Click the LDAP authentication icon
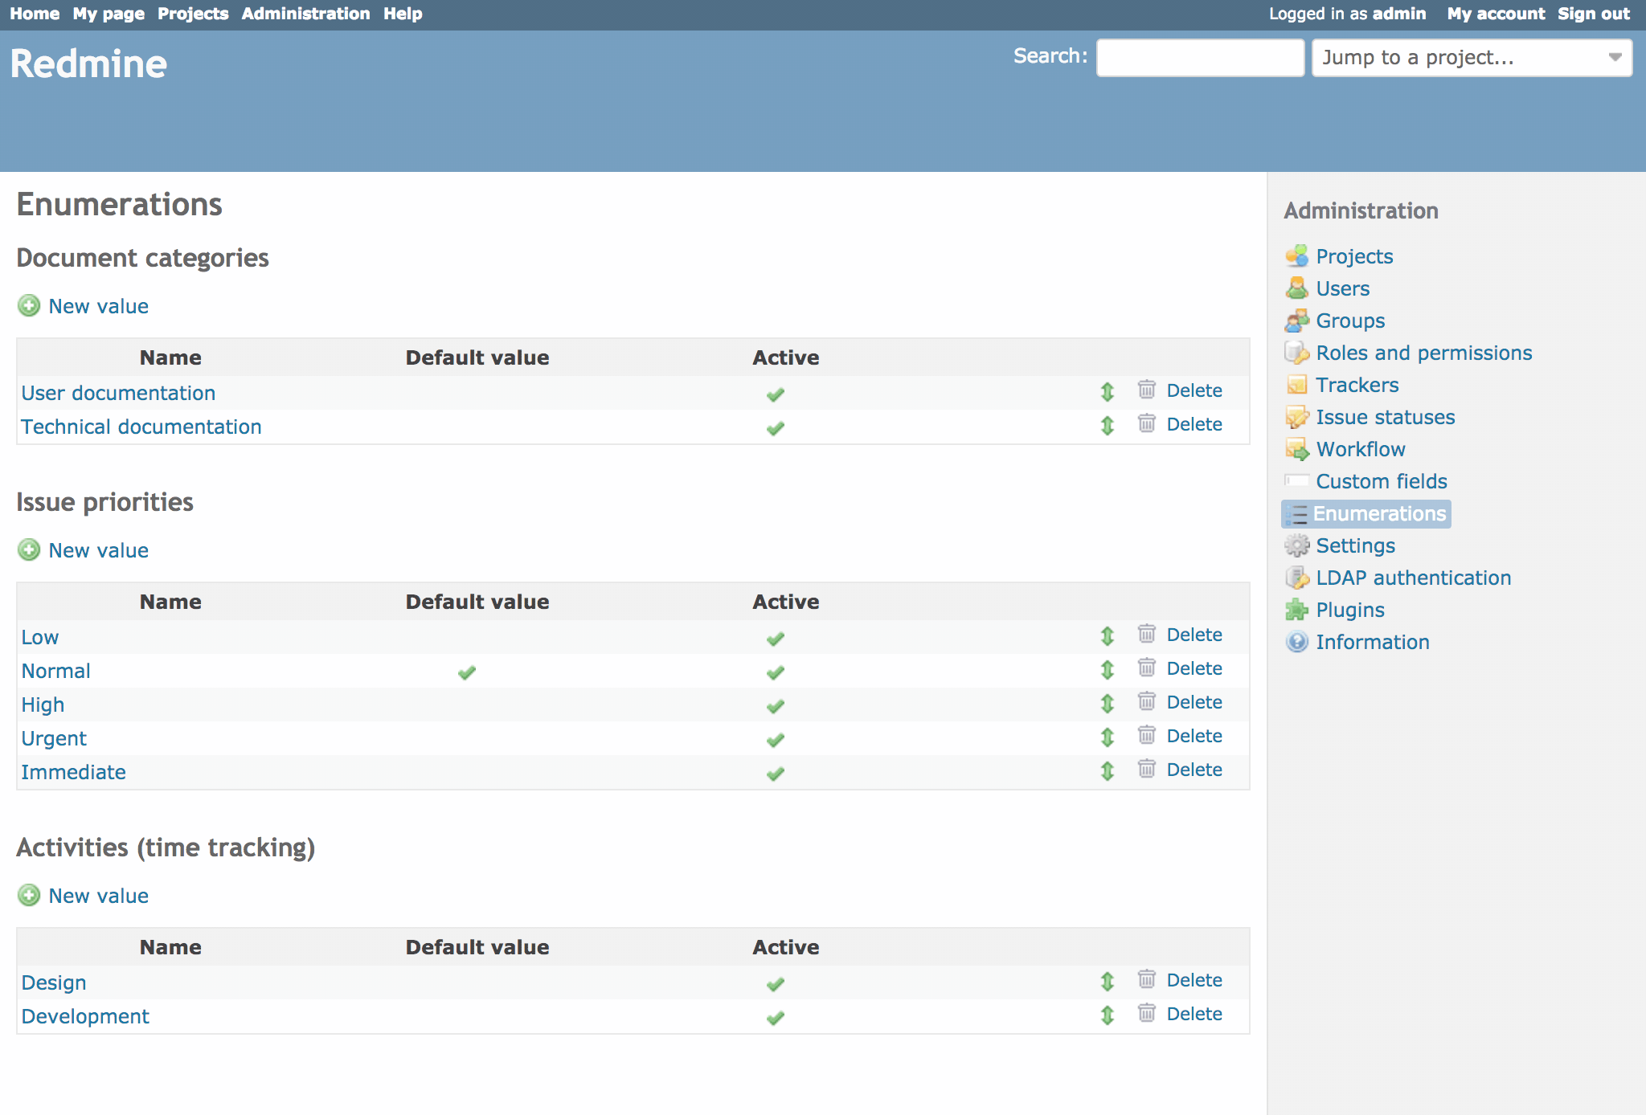 (1296, 578)
